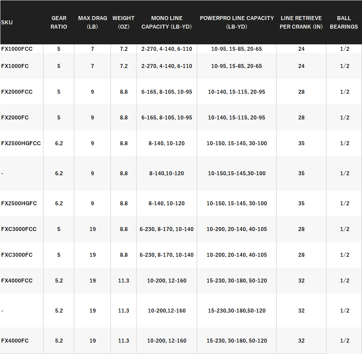Click MONO LINE CAPACITY (LB-YD) header
Viewport: 362px width, 354px height.
[167, 23]
